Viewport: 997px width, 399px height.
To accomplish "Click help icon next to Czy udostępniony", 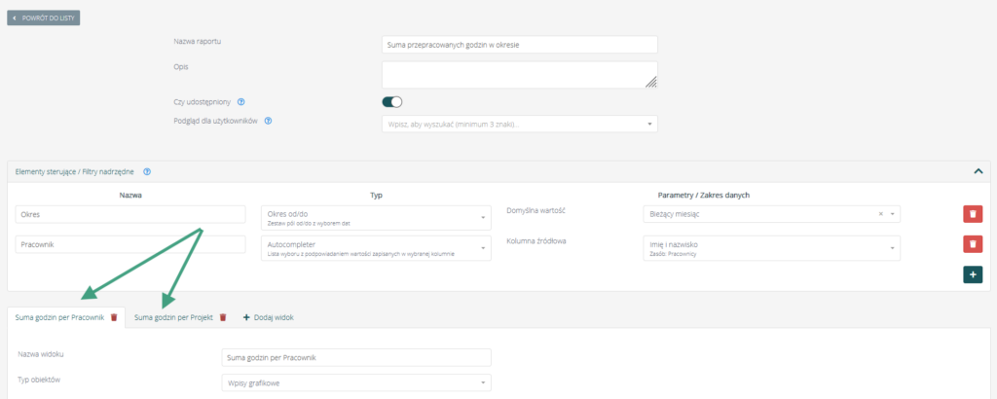I will point(240,101).
